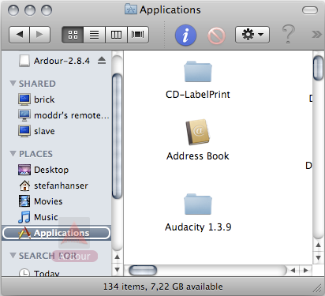This screenshot has width=325, height=296.
Task: Click the red prohibited-sign toolbar icon
Action: pyautogui.click(x=216, y=36)
